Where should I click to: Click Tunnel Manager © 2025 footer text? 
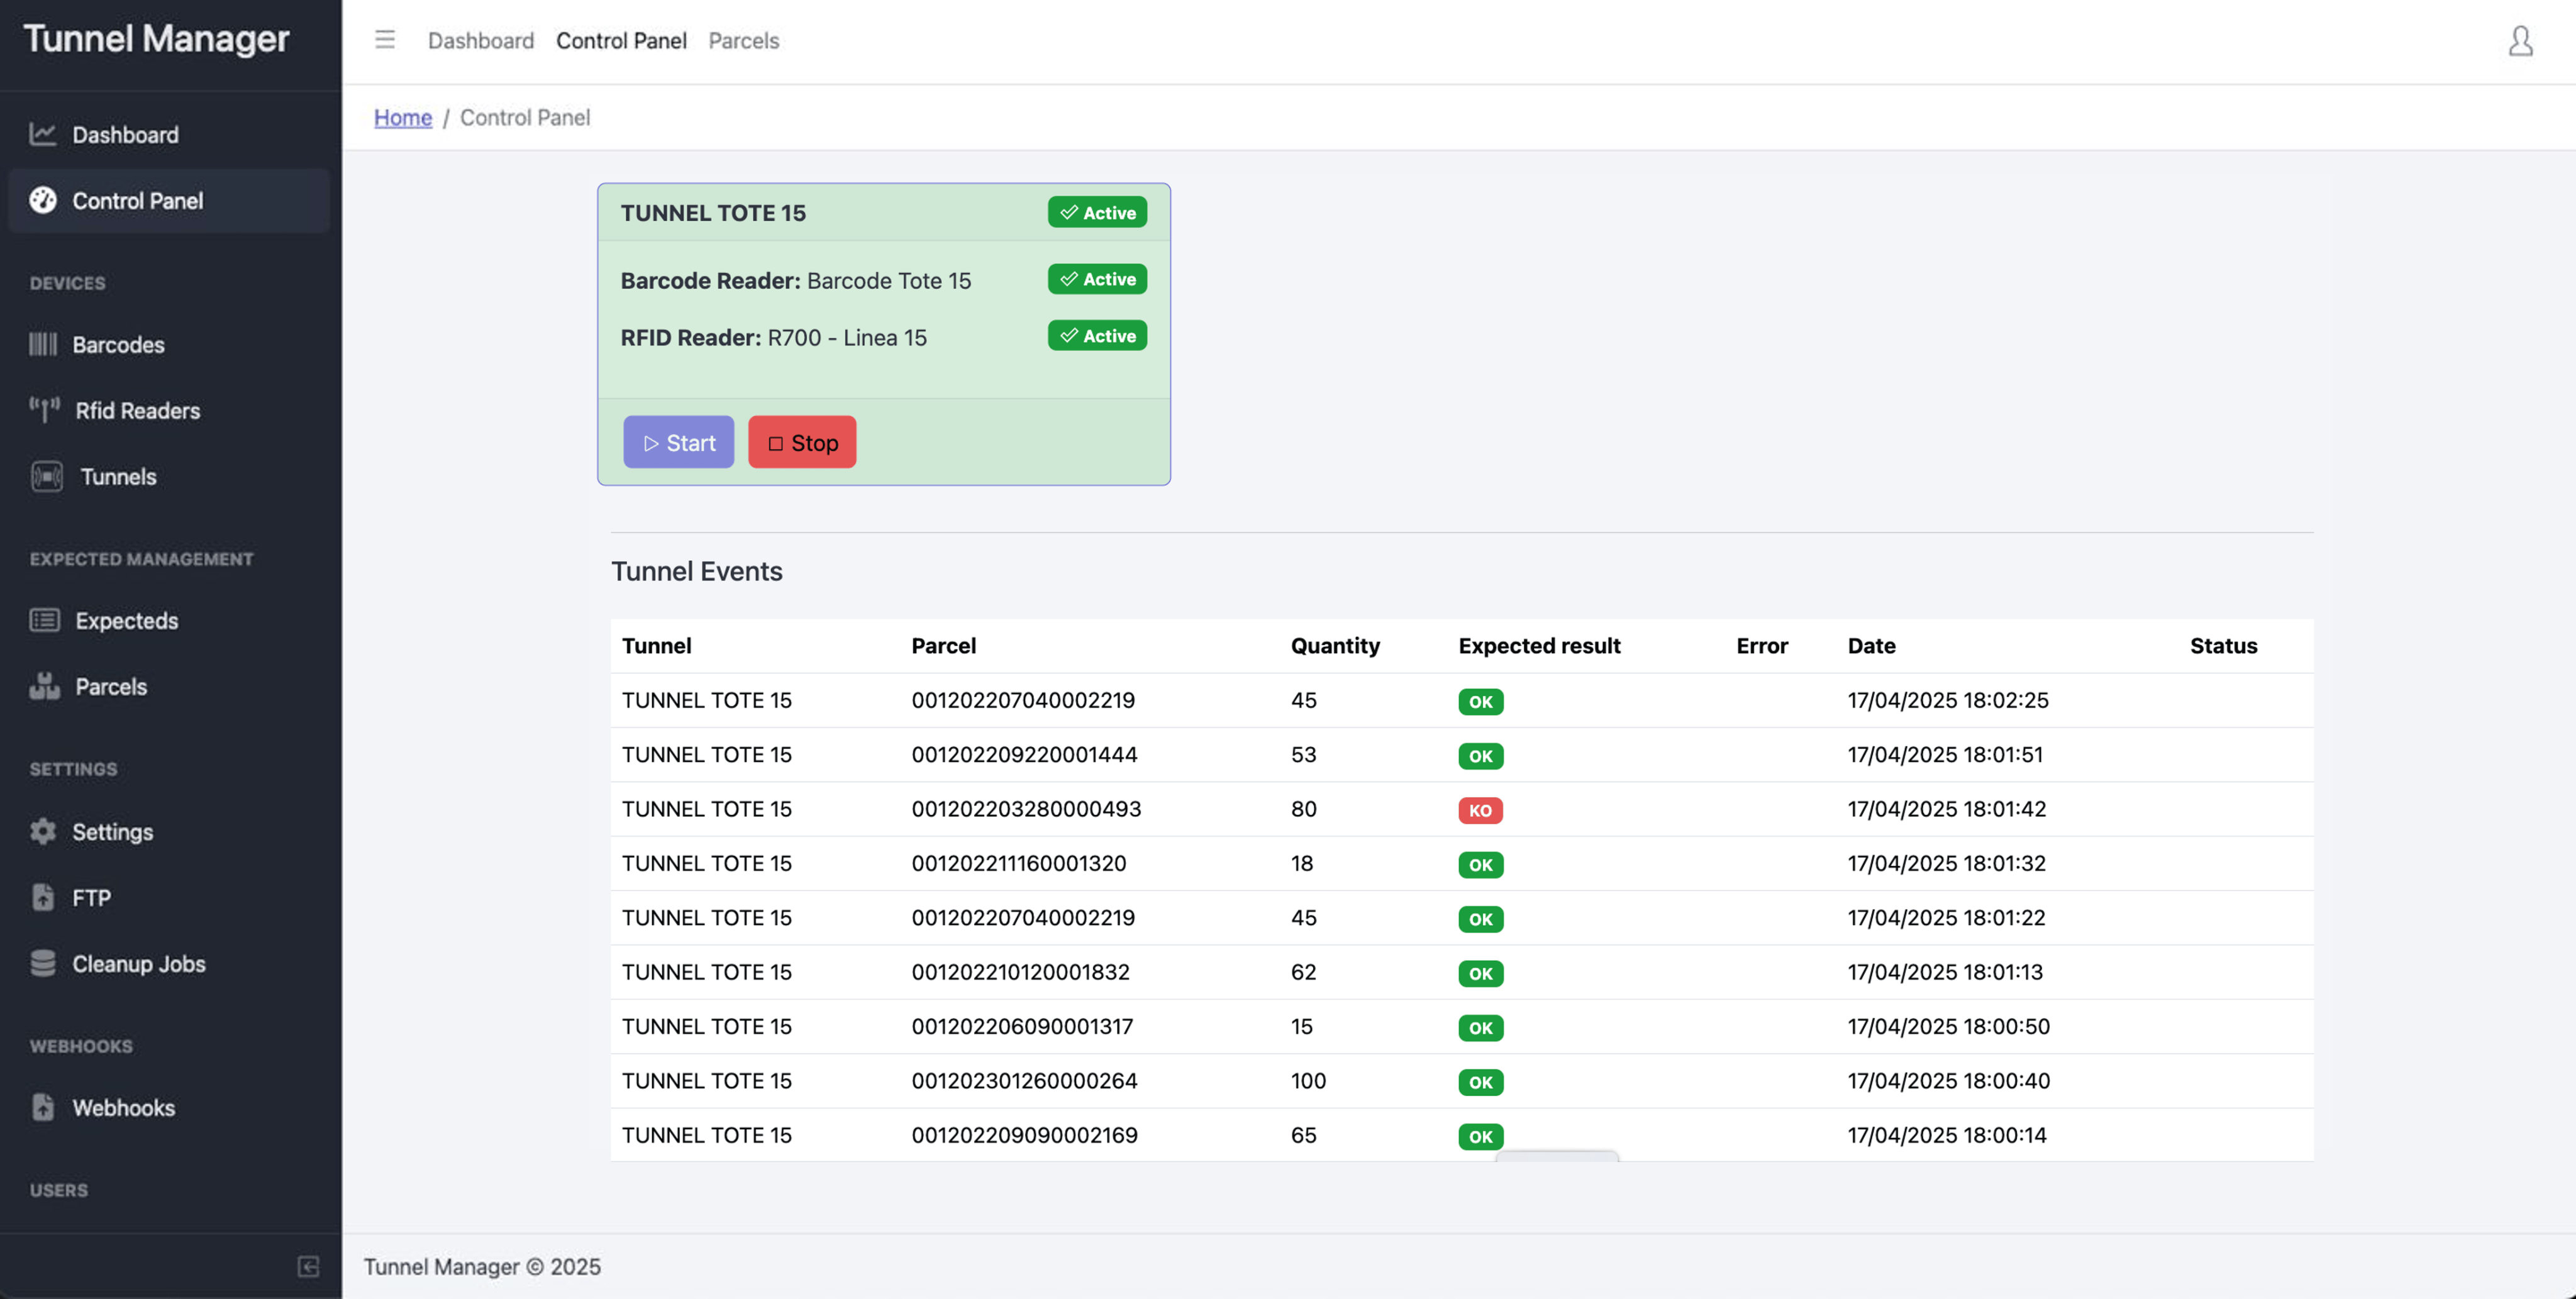coord(482,1267)
